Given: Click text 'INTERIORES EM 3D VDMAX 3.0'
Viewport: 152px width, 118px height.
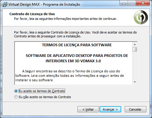Looking at the screenshot, I should pos(73,61).
